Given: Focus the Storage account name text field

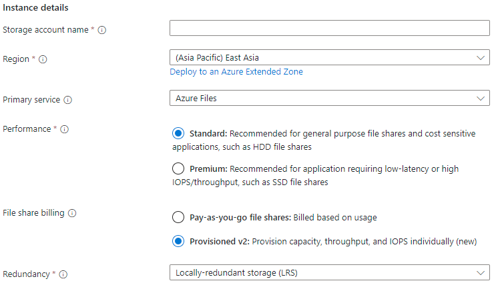Looking at the screenshot, I should (330, 28).
